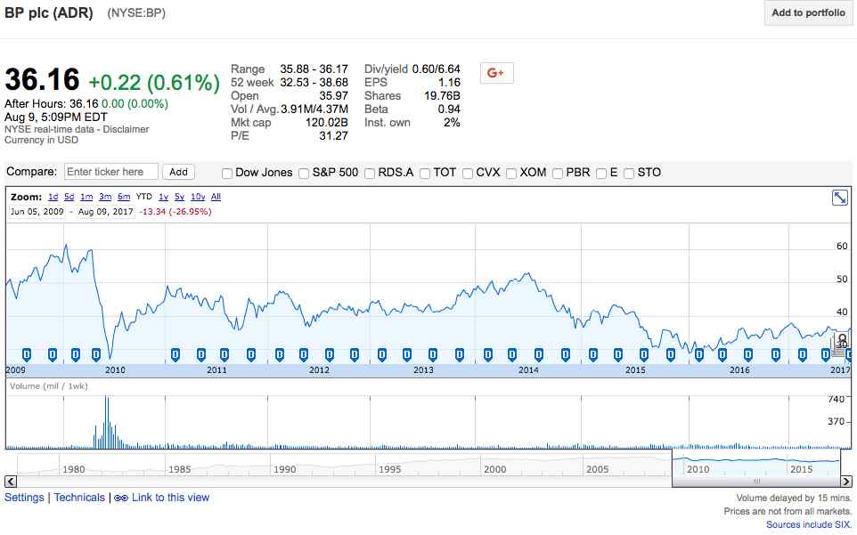Switch chart zoom to 5y
The height and width of the screenshot is (535, 857).
tap(179, 197)
